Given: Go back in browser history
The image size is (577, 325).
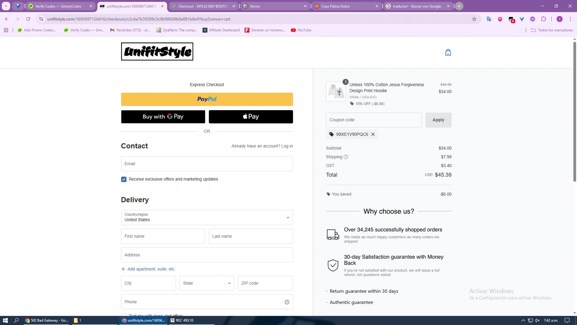Looking at the screenshot, I should pyautogui.click(x=7, y=19).
